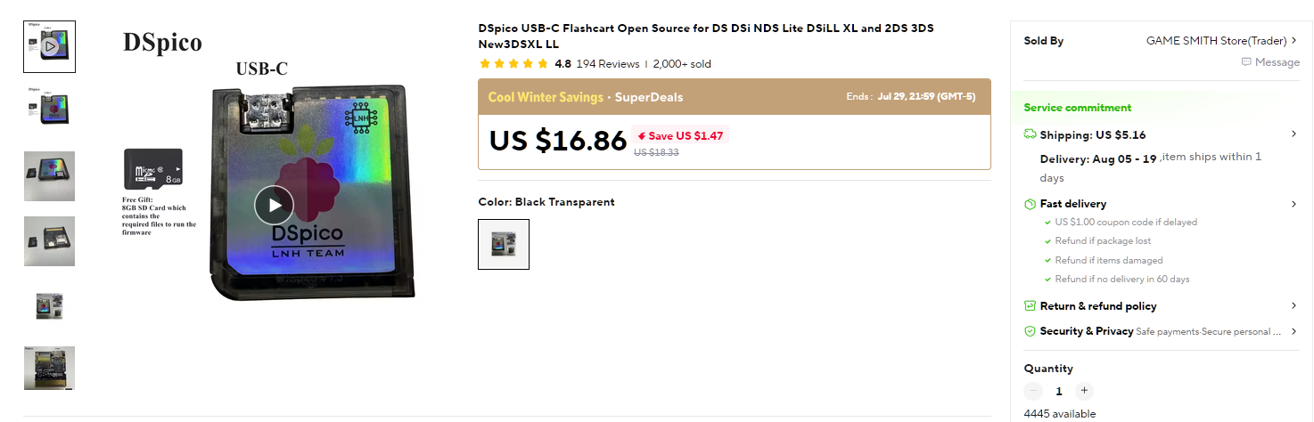Open the Return & refund policy chevron
1314x422 pixels.
1293,306
